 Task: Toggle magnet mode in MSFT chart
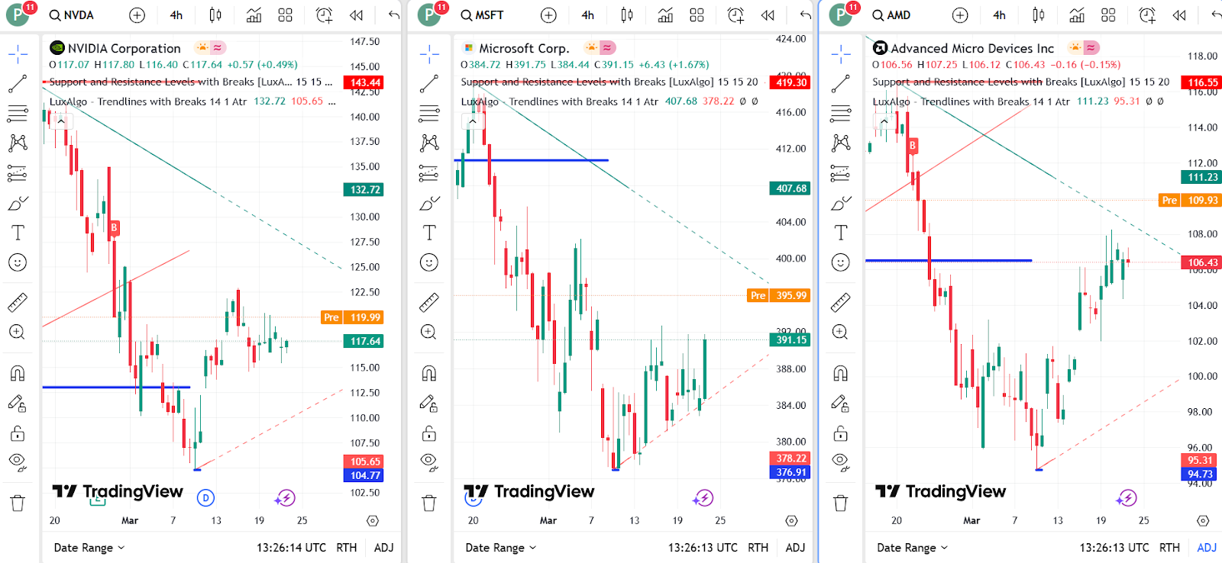429,373
